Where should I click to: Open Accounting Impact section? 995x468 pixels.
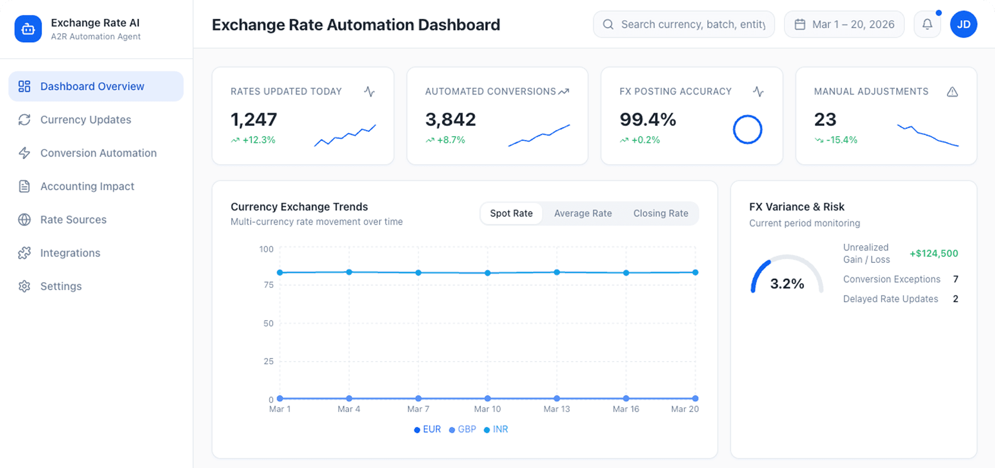point(87,186)
